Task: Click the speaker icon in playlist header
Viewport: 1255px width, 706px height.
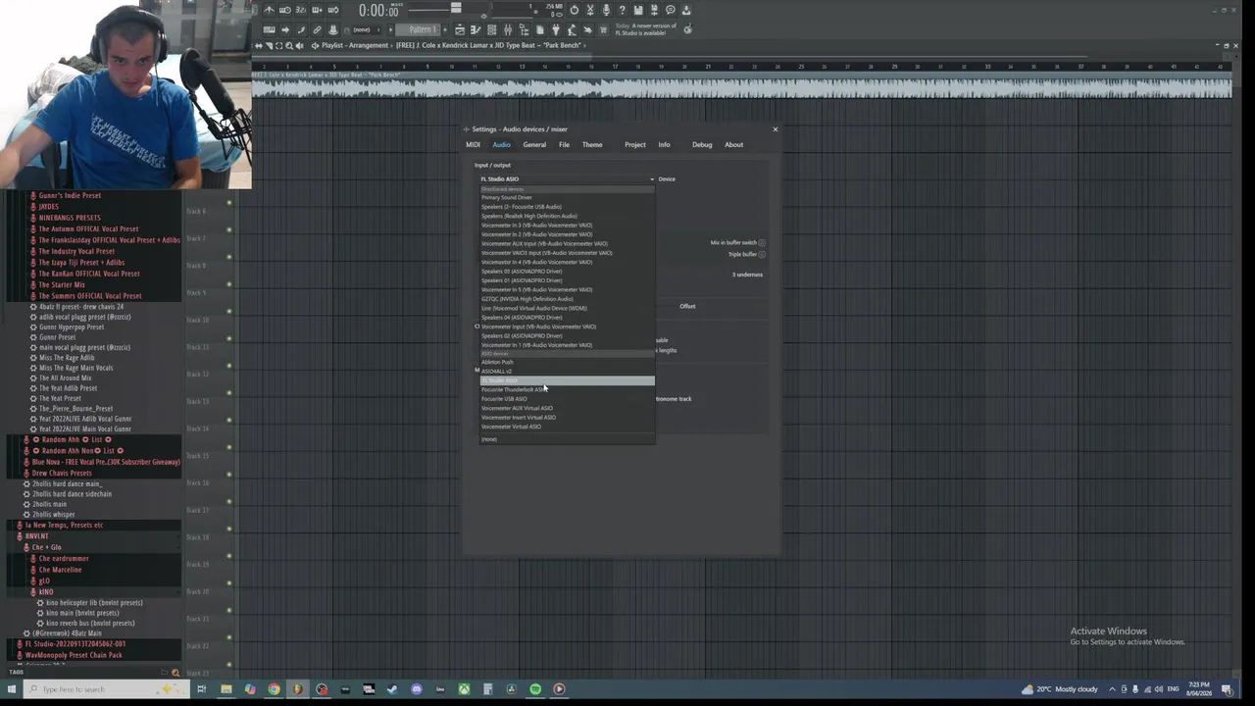Action: (300, 45)
